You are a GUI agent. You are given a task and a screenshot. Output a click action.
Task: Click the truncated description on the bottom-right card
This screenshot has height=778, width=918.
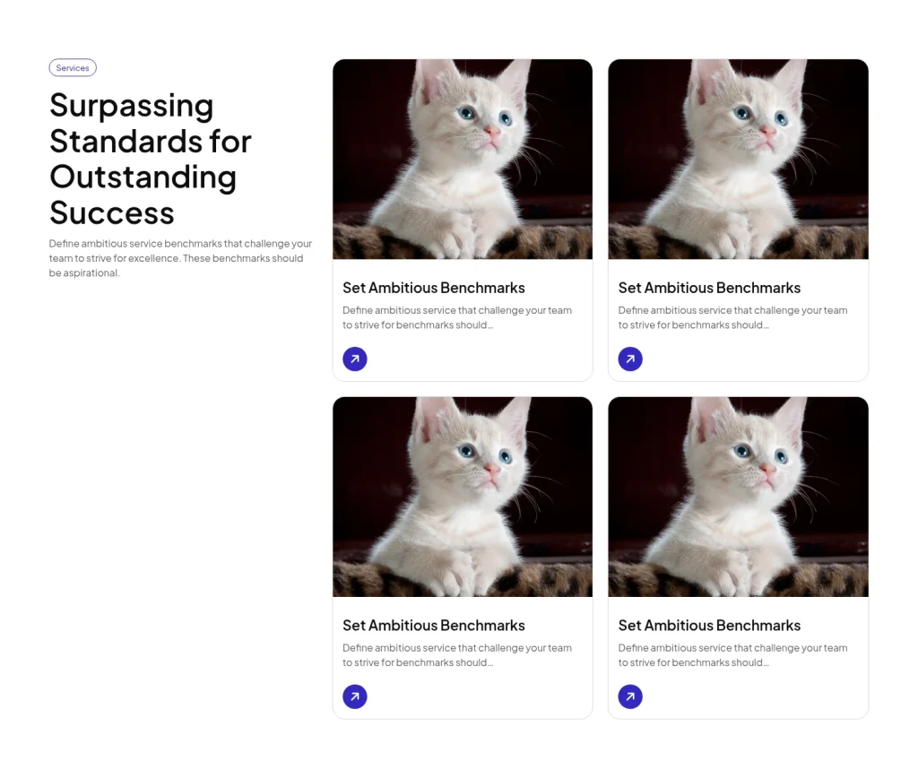(x=732, y=655)
